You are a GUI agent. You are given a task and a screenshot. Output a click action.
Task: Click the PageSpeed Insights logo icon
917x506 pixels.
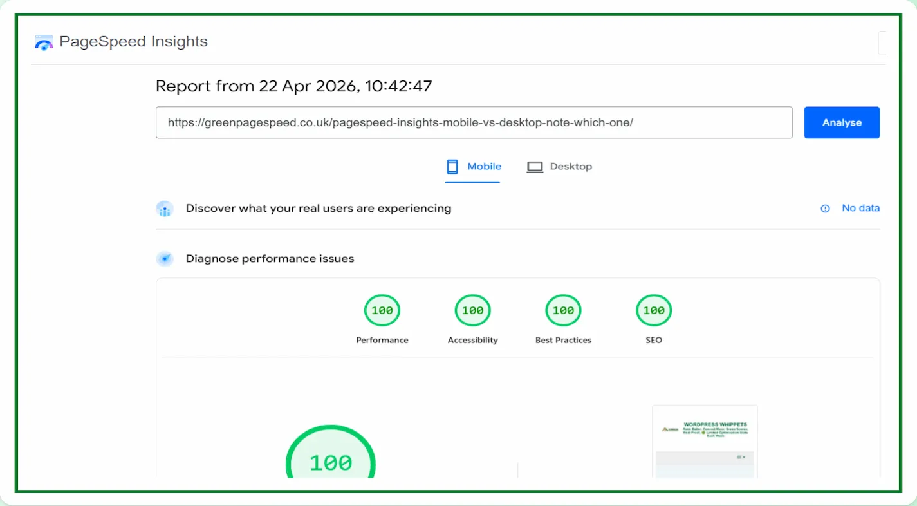pos(44,43)
